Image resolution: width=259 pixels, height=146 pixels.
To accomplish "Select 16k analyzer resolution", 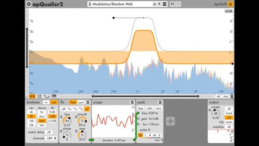I will point(32,121).
